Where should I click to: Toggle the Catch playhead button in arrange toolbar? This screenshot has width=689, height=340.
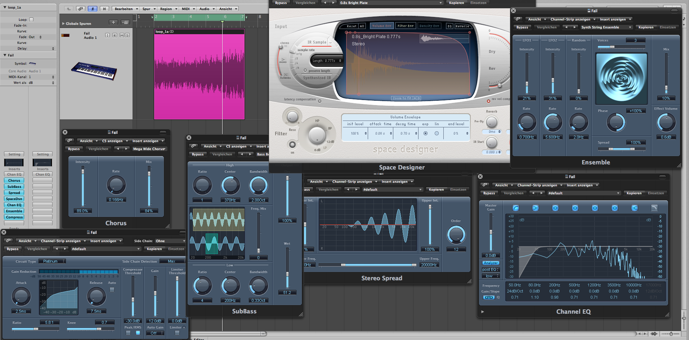pos(93,9)
